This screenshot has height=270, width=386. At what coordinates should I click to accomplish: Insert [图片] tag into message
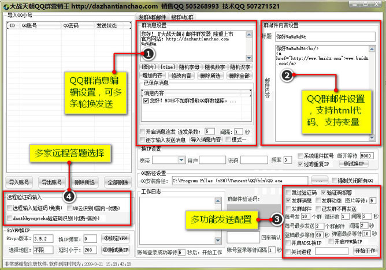tap(149, 67)
